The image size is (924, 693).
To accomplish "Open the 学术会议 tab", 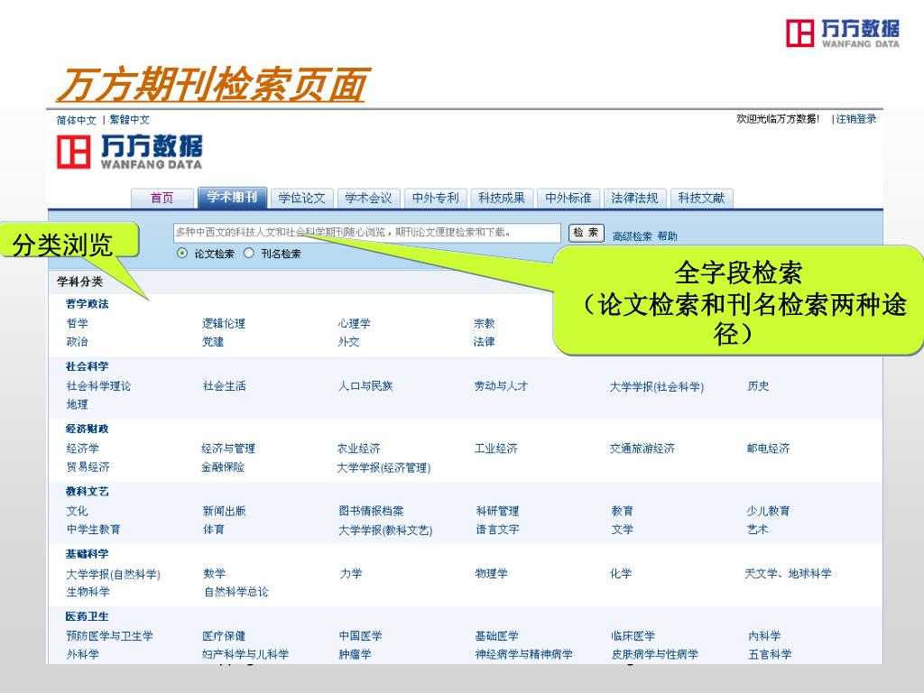I will [368, 198].
